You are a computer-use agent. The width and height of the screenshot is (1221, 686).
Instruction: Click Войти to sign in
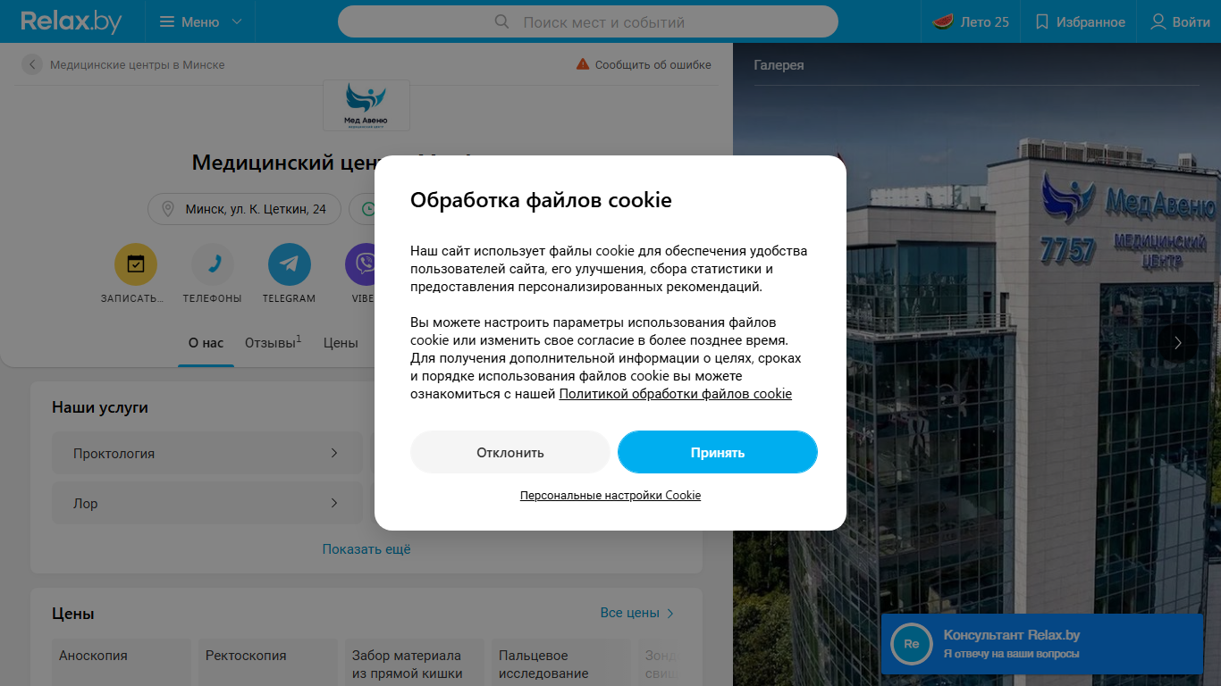[1180, 21]
